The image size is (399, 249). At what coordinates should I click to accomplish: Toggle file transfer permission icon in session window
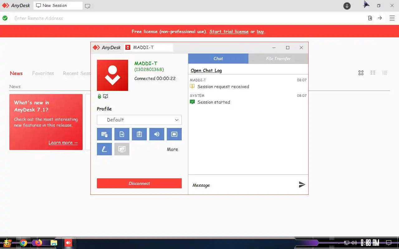click(x=122, y=134)
